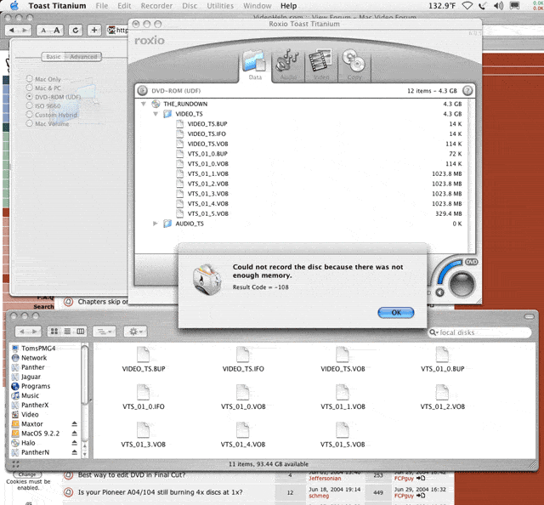Image resolution: width=544 pixels, height=505 pixels.
Task: Click the AUDIO_TS folder icon in Toast
Action: tap(167, 224)
